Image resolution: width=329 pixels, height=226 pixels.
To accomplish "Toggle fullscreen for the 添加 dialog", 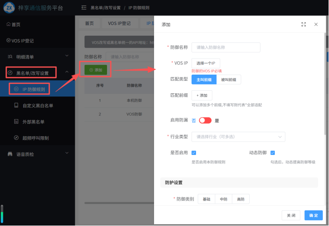I will click(303, 24).
